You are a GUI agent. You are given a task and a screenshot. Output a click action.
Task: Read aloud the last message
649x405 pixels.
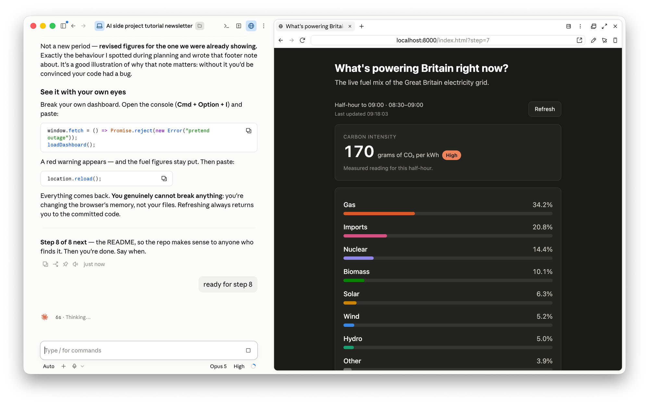click(75, 264)
